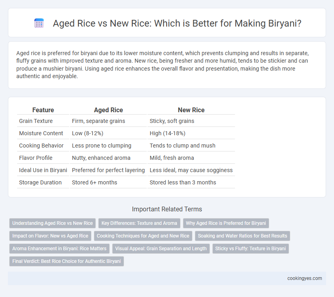This screenshot has height=297, width=334.
Task: Open 'Key Differences: Texture and Aroma' tag
Action: [x=139, y=223]
